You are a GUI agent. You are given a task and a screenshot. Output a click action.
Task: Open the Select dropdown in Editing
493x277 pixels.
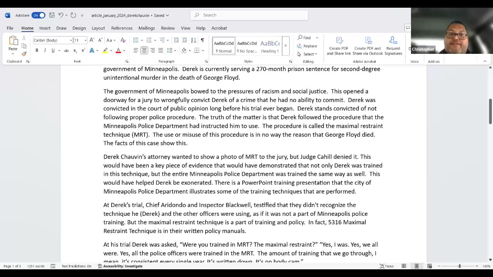[307, 54]
